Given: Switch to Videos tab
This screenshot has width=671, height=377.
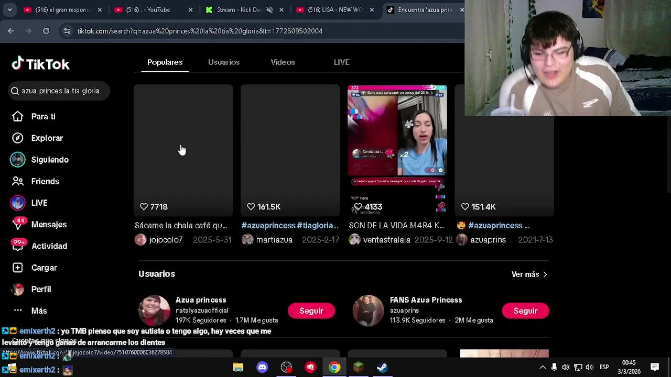Looking at the screenshot, I should tap(283, 62).
